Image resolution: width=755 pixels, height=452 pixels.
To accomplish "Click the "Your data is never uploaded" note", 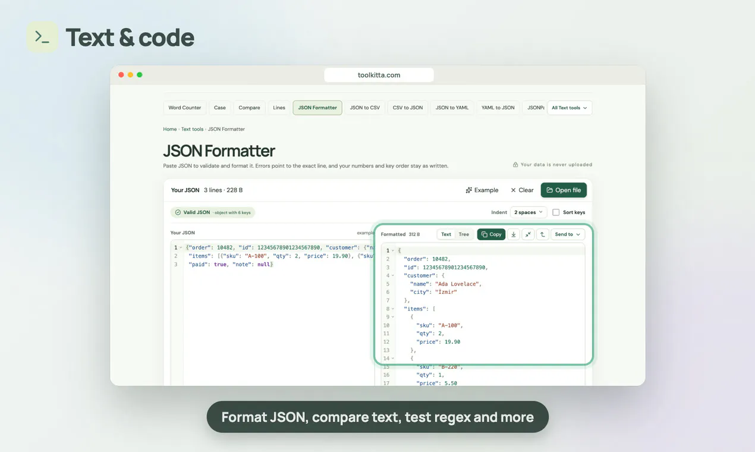I will [x=552, y=165].
